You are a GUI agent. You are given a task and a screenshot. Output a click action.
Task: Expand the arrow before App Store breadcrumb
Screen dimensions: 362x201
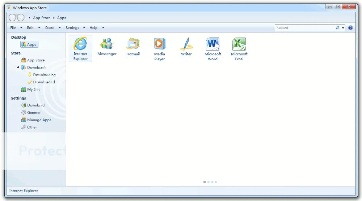(30, 17)
